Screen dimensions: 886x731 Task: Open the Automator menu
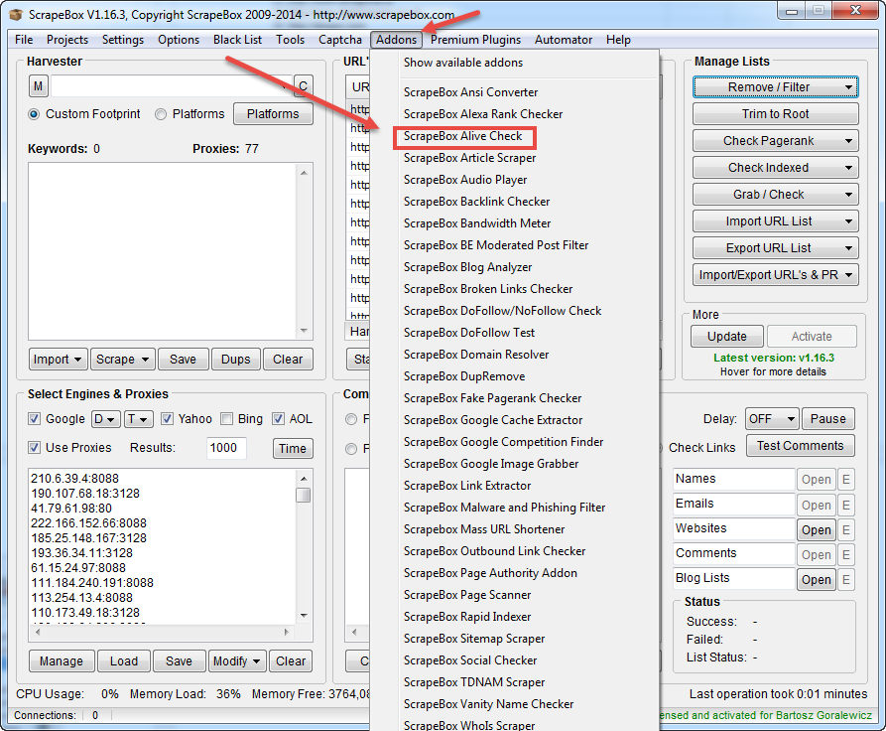pos(564,40)
